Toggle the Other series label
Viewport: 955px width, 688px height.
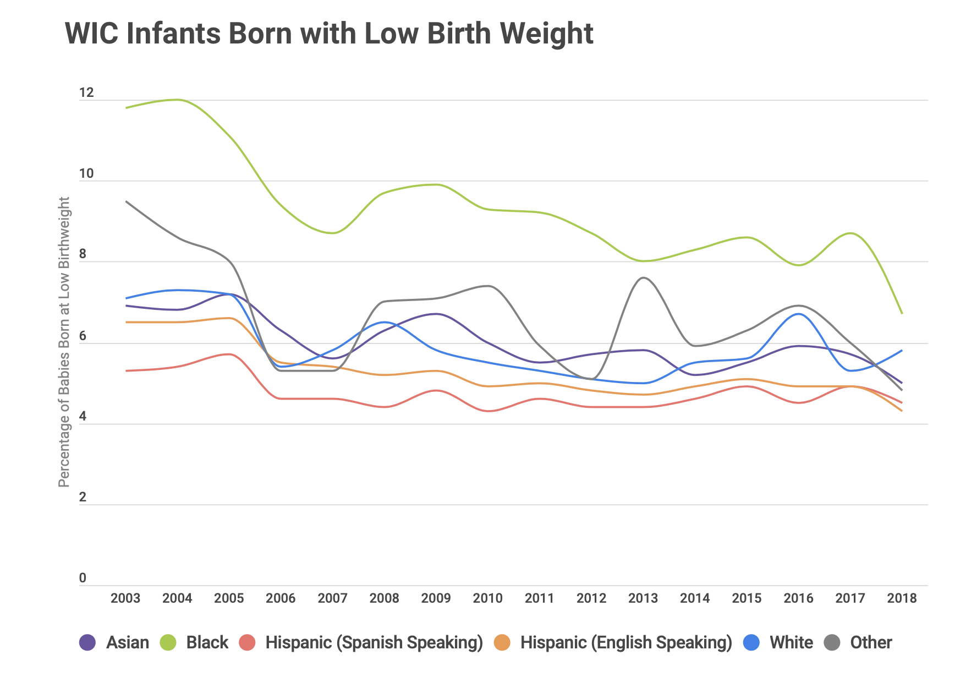(x=871, y=642)
